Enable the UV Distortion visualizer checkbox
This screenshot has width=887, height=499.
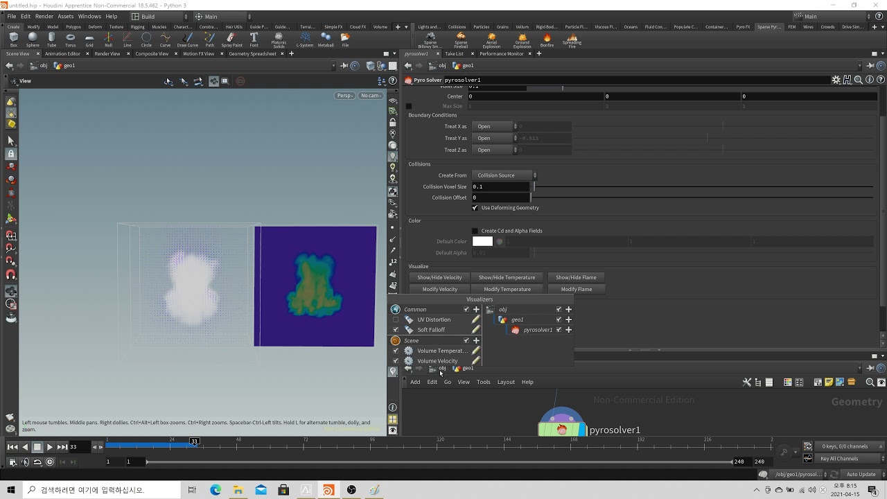click(396, 319)
